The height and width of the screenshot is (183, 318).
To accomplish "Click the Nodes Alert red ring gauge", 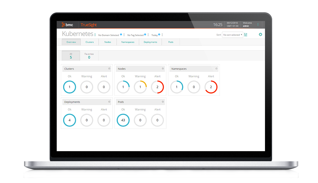I will [x=157, y=87].
